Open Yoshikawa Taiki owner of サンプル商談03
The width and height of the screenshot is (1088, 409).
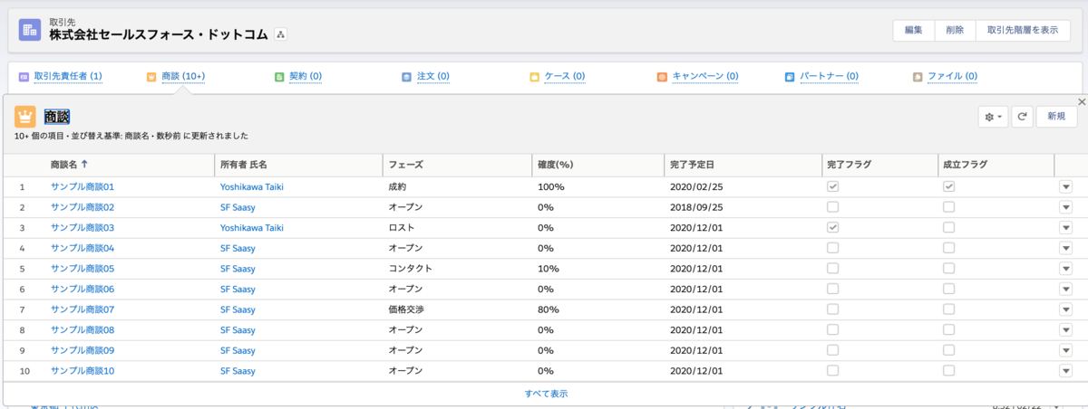252,227
